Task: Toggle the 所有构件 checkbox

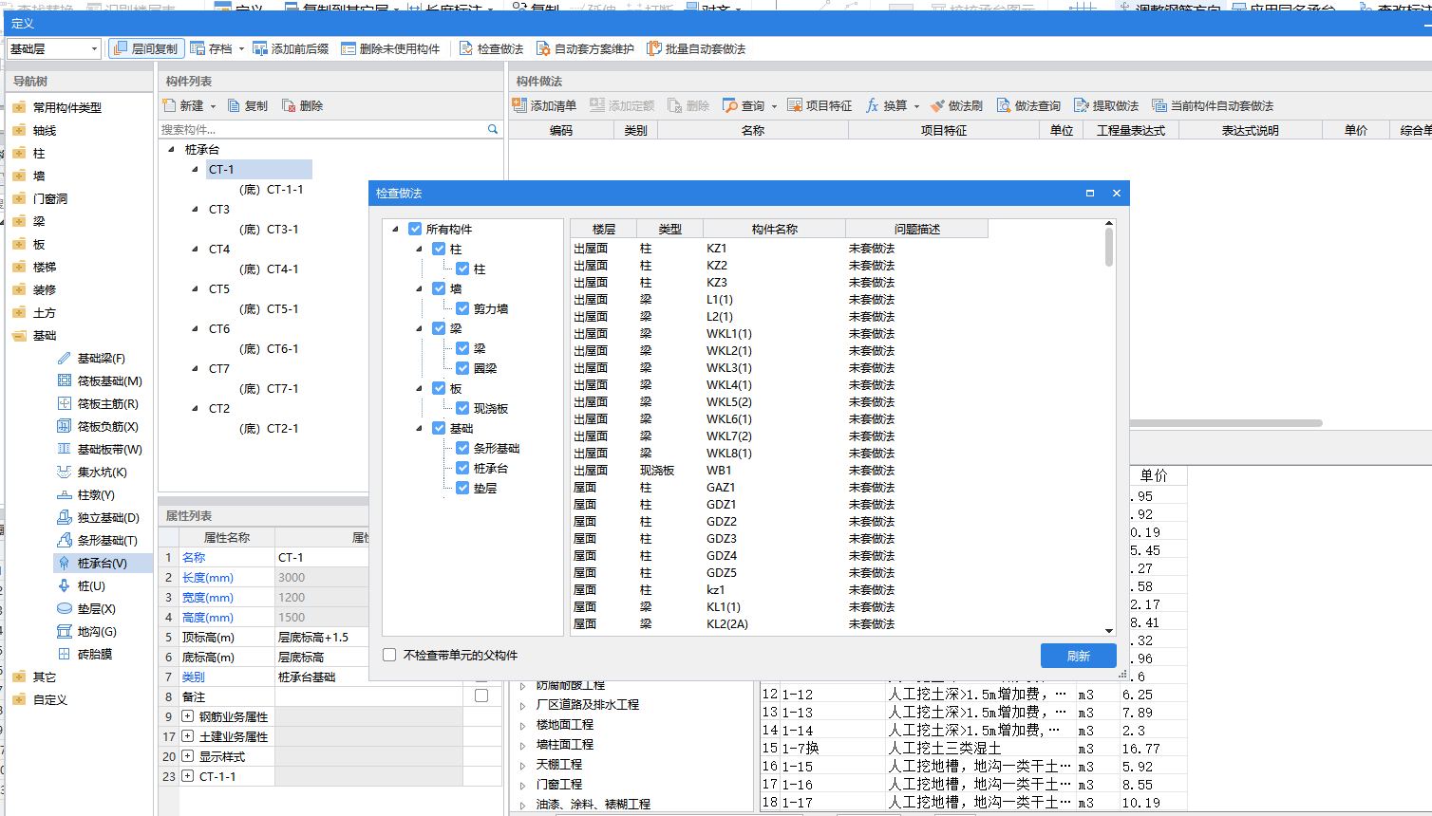Action: 415,229
